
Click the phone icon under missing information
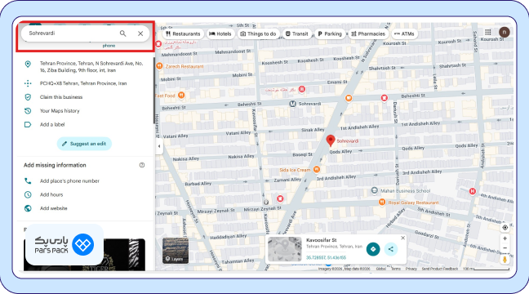28,181
